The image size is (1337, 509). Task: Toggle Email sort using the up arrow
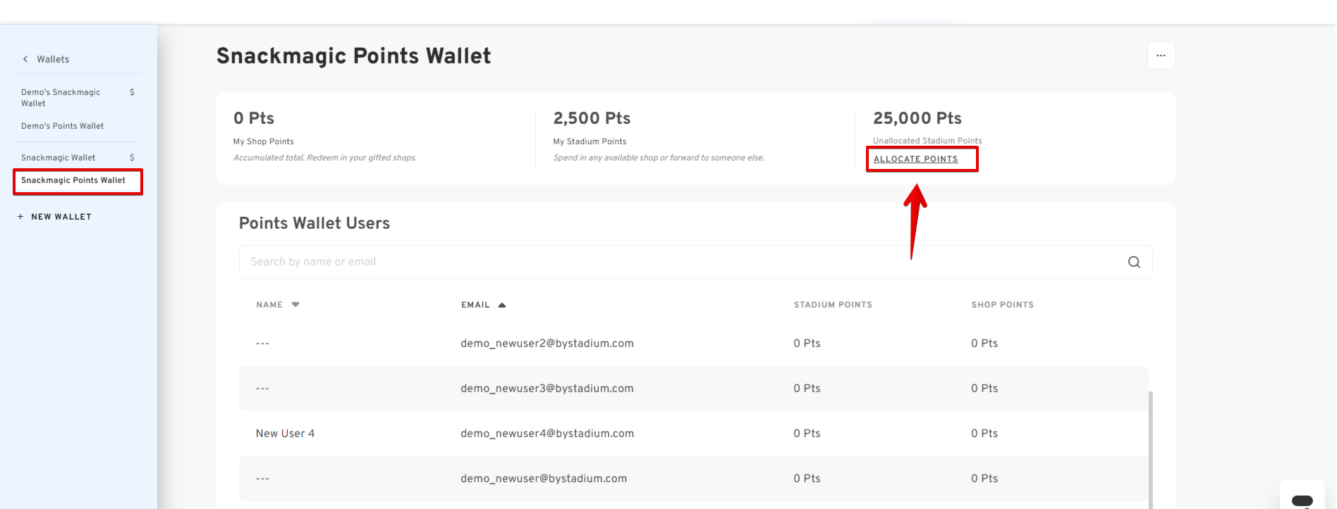point(502,305)
